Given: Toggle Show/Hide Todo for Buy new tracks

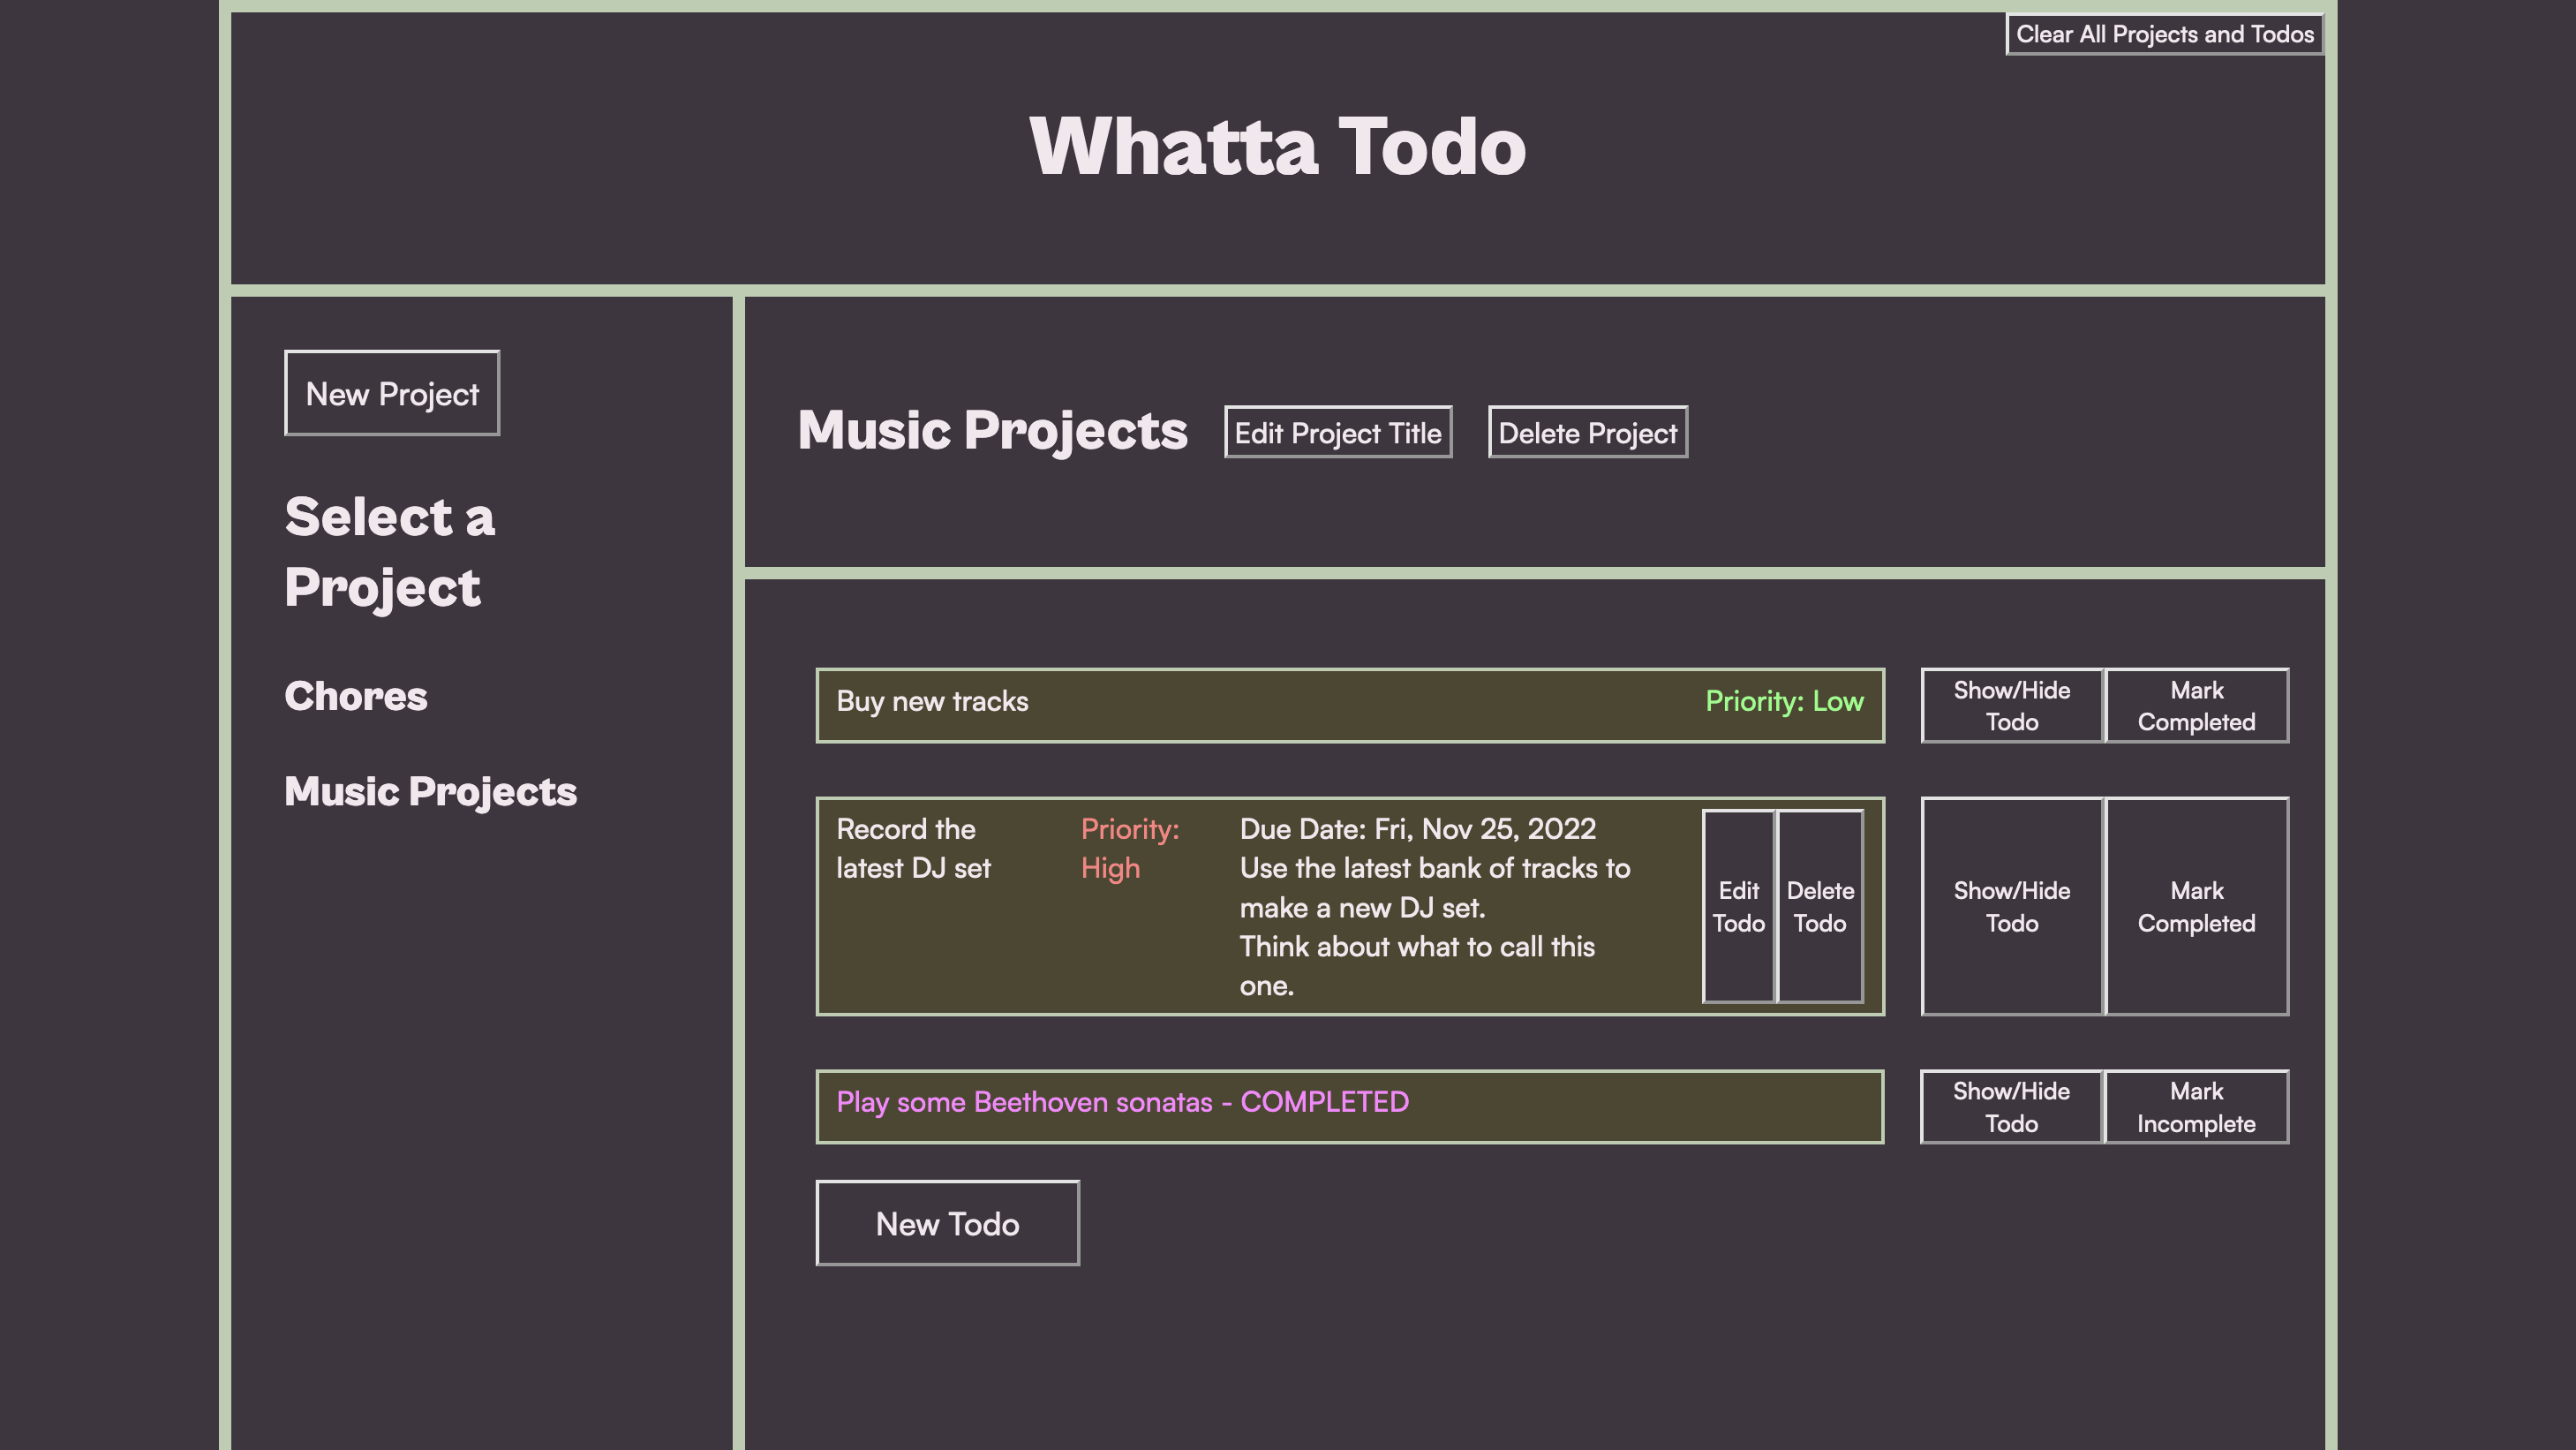Looking at the screenshot, I should click(x=2012, y=705).
